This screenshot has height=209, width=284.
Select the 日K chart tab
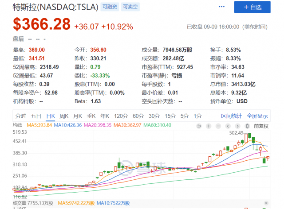tap(51, 116)
